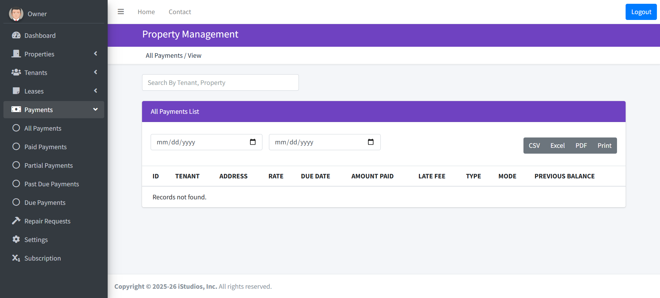Select the Past Due Payments circle option
This screenshot has height=298, width=660.
(x=16, y=184)
